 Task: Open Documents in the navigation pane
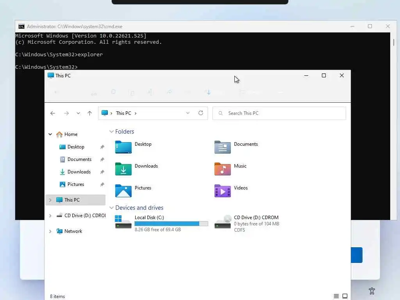pyautogui.click(x=79, y=159)
